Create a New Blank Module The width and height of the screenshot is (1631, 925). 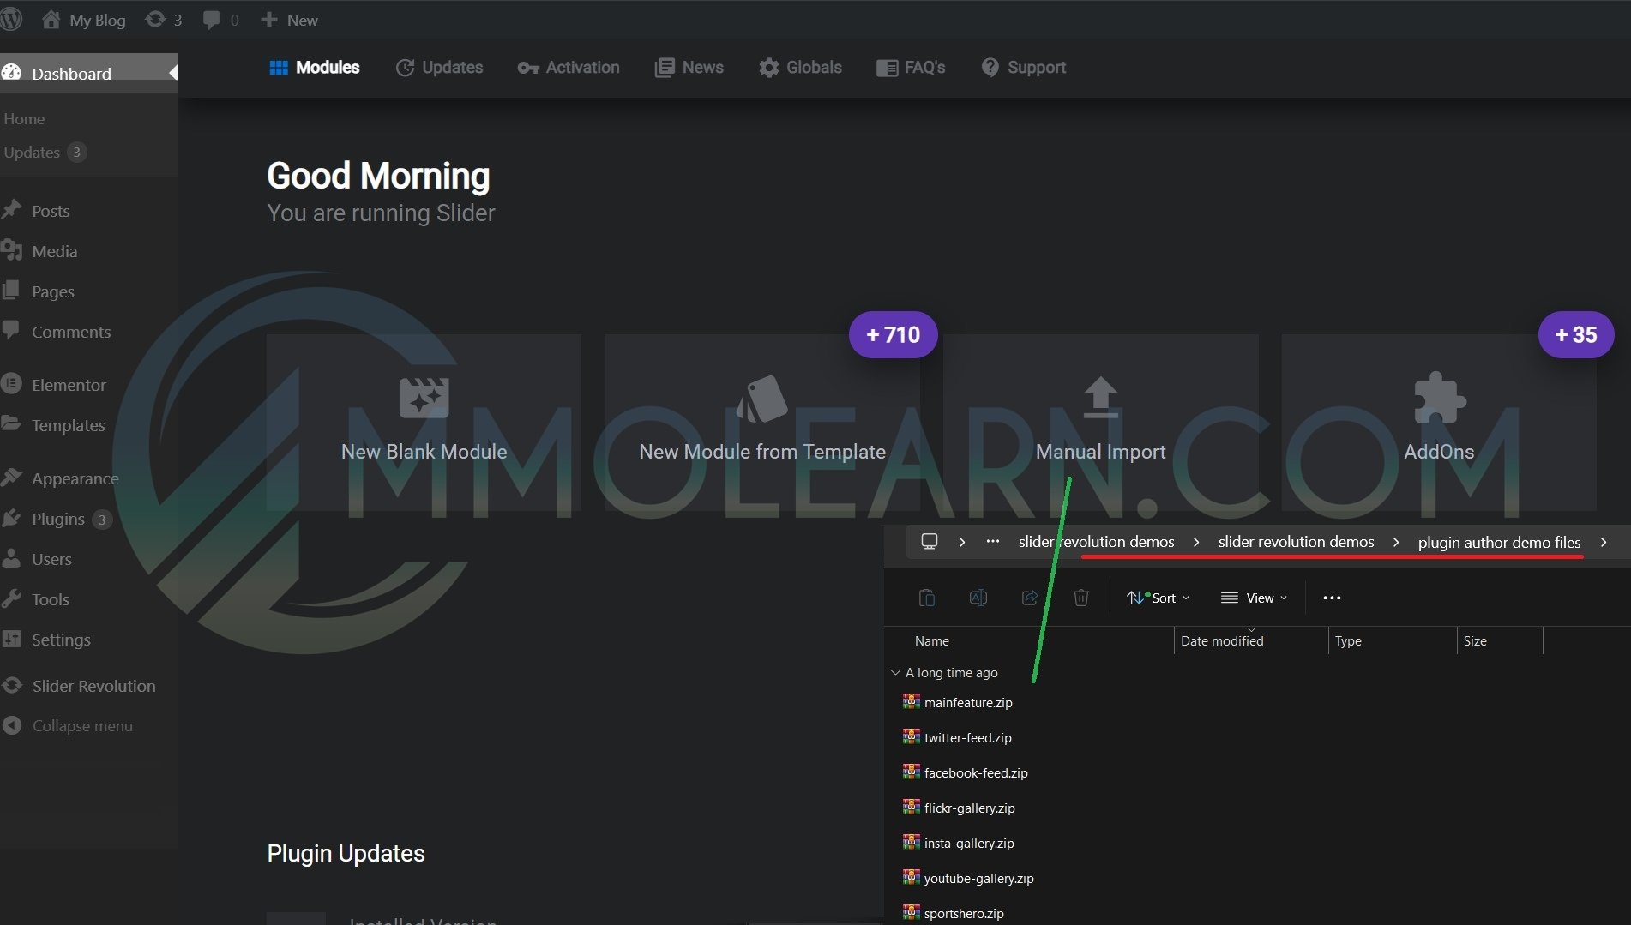[424, 423]
